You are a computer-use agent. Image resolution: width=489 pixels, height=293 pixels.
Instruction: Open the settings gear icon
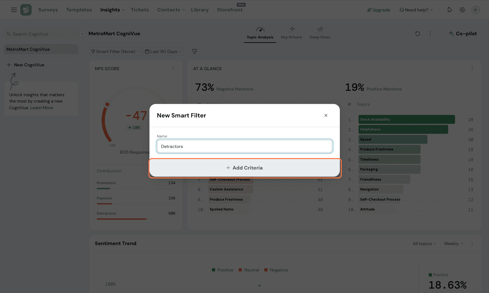[462, 10]
